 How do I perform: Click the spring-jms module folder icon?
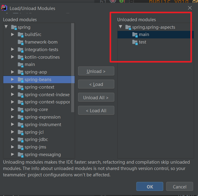point(20,147)
